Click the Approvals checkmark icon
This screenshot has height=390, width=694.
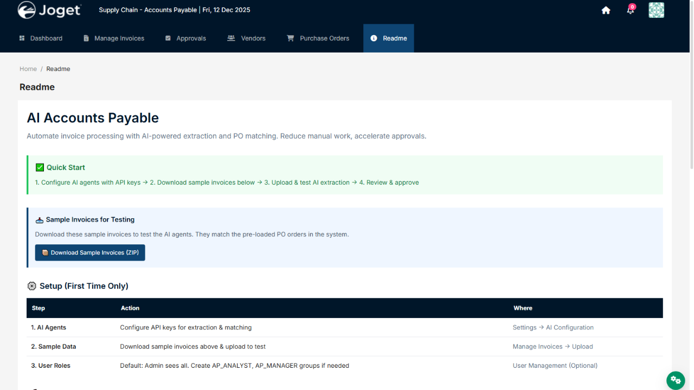(x=168, y=38)
